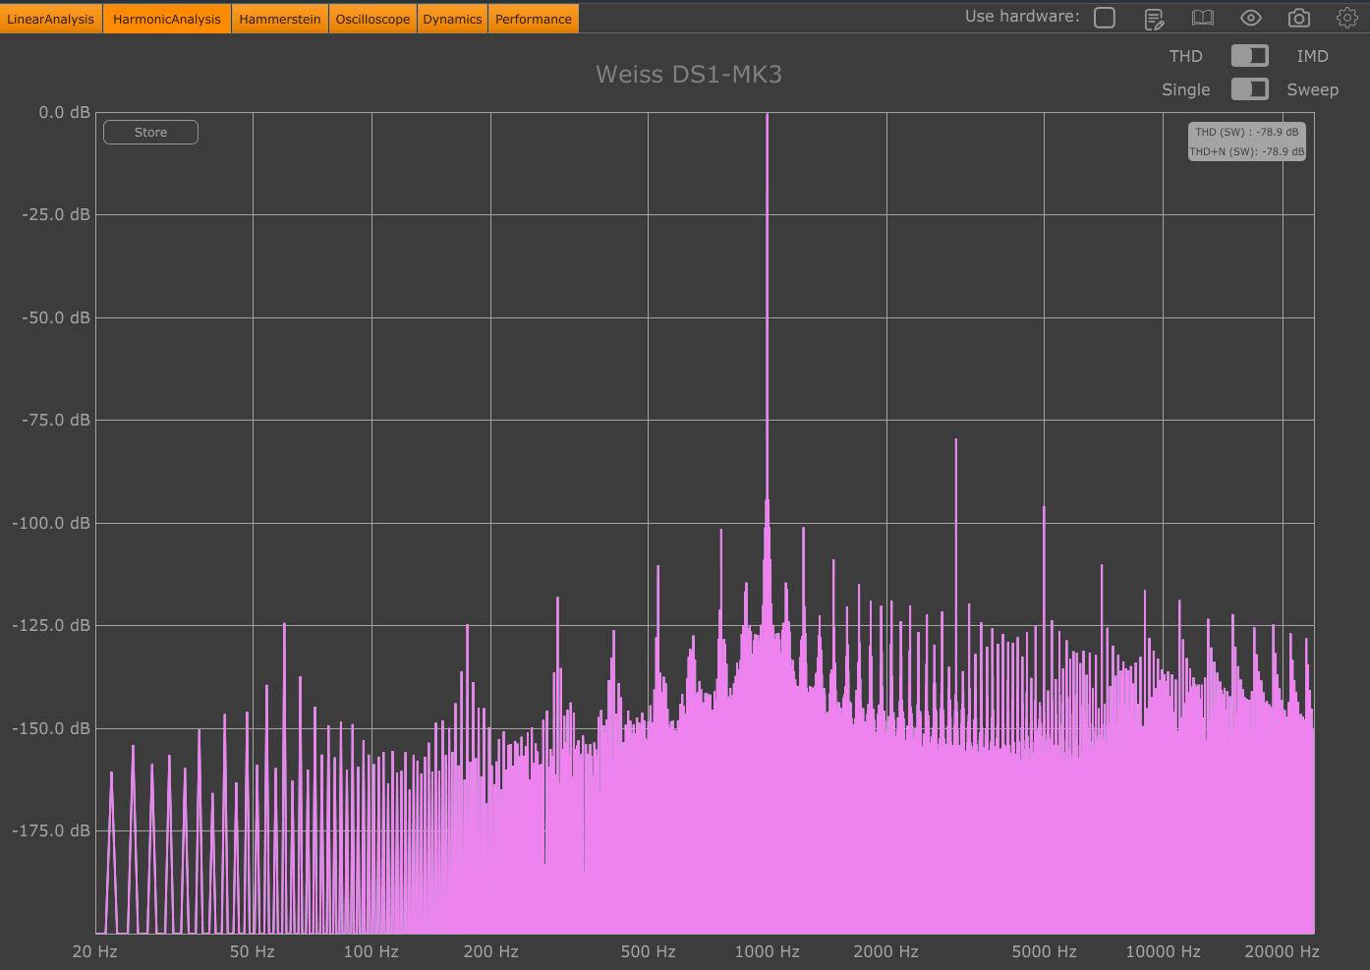The width and height of the screenshot is (1370, 970).
Task: Click the Use hardware label
Action: pyautogui.click(x=1022, y=17)
